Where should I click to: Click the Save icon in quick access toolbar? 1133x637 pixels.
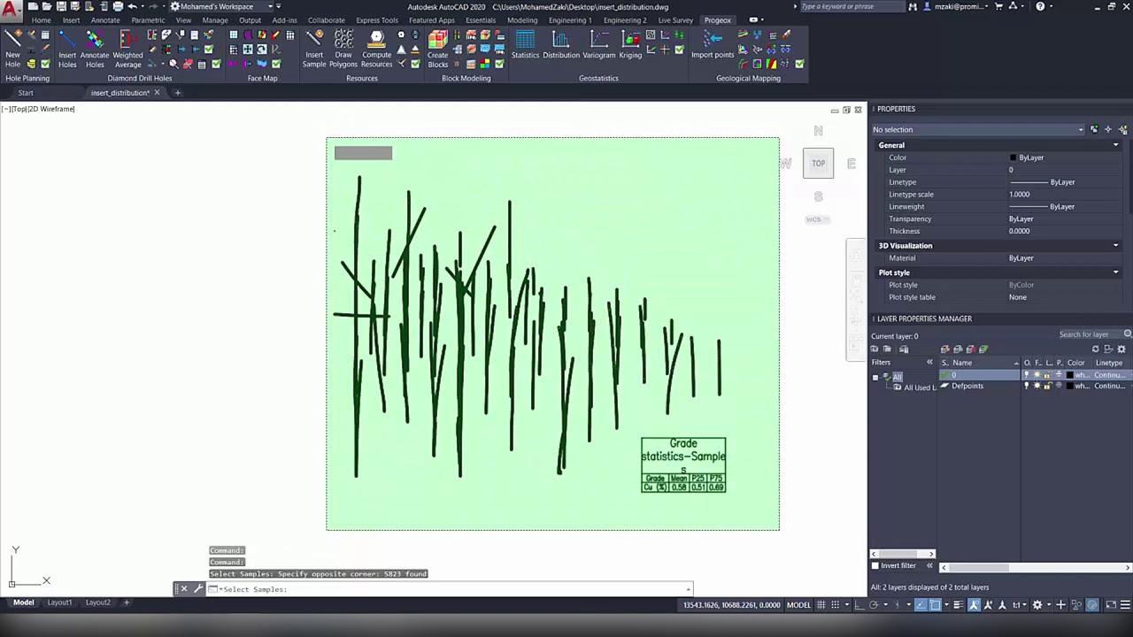point(61,6)
